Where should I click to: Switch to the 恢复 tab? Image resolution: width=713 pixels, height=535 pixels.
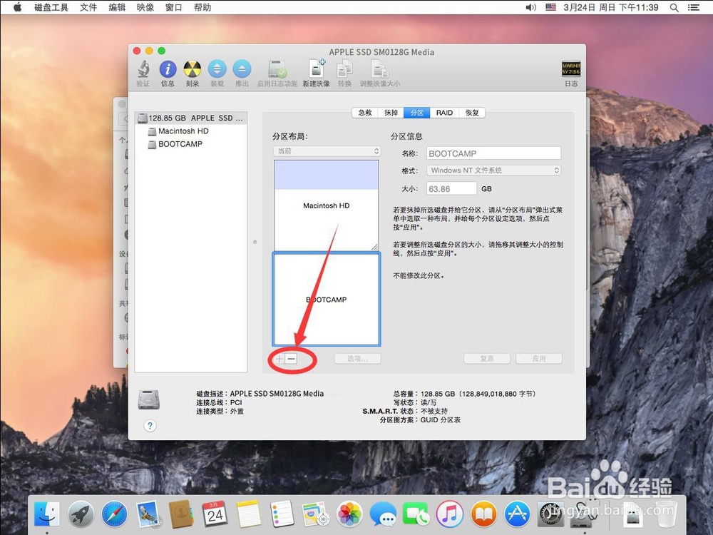pyautogui.click(x=472, y=113)
